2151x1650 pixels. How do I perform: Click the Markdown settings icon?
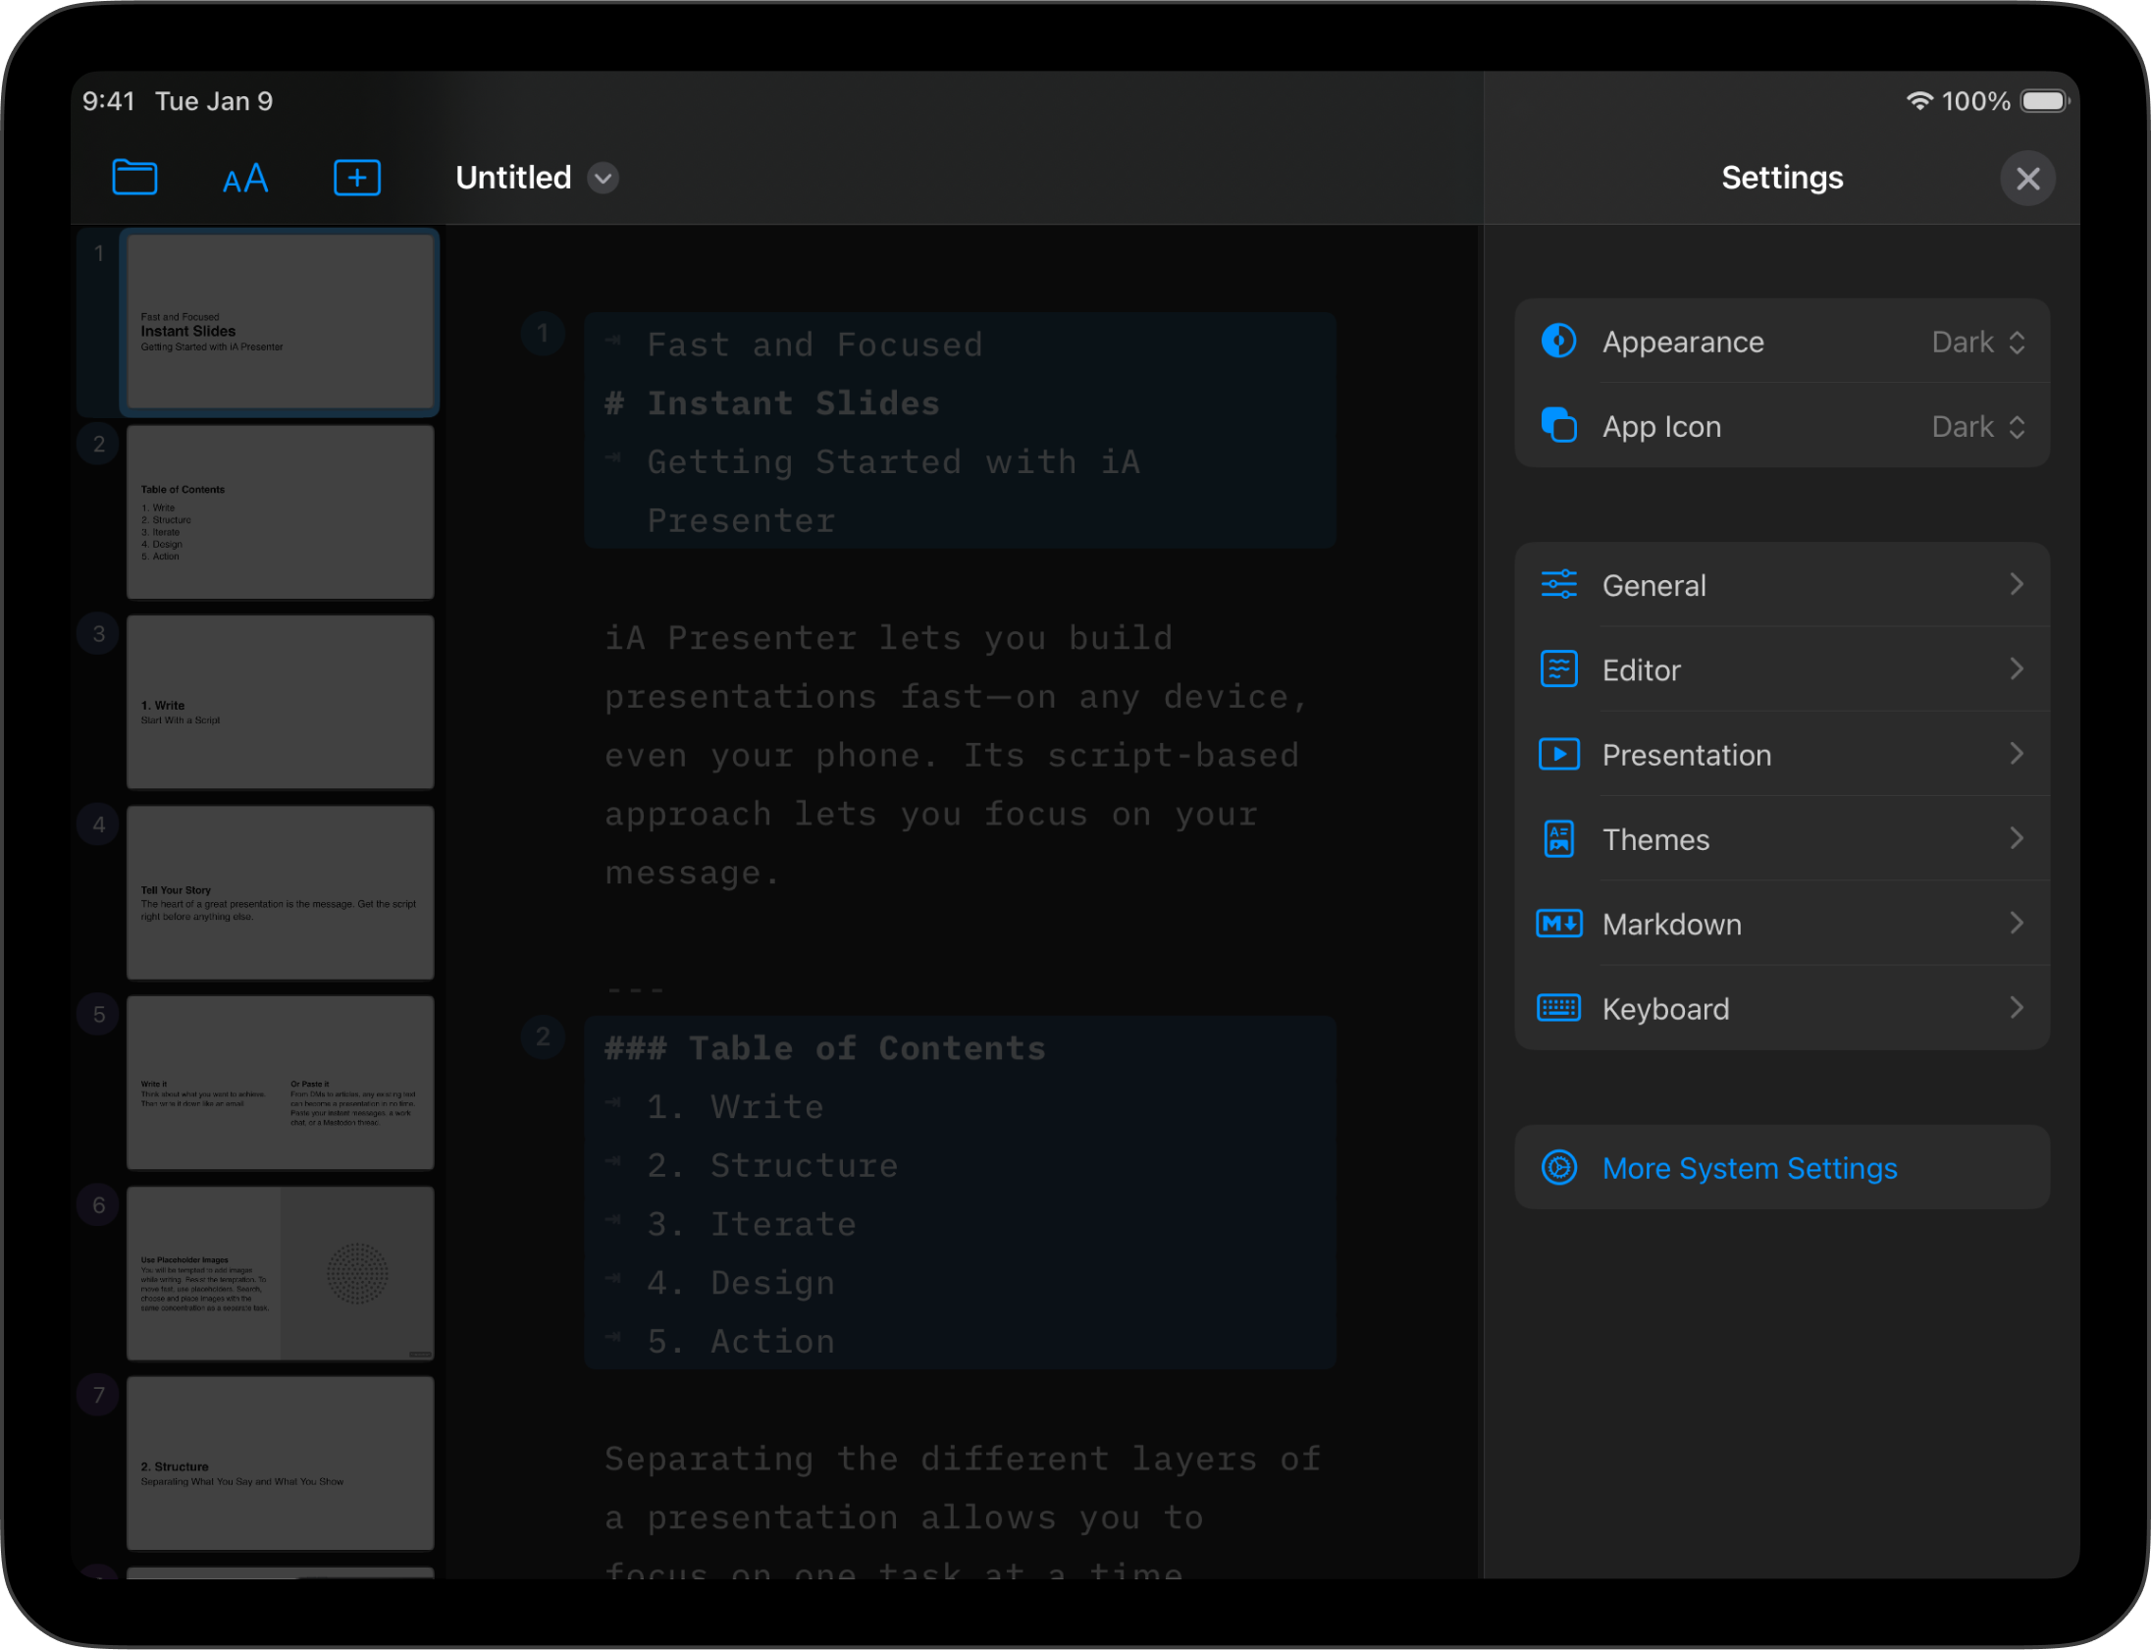pyautogui.click(x=1558, y=925)
